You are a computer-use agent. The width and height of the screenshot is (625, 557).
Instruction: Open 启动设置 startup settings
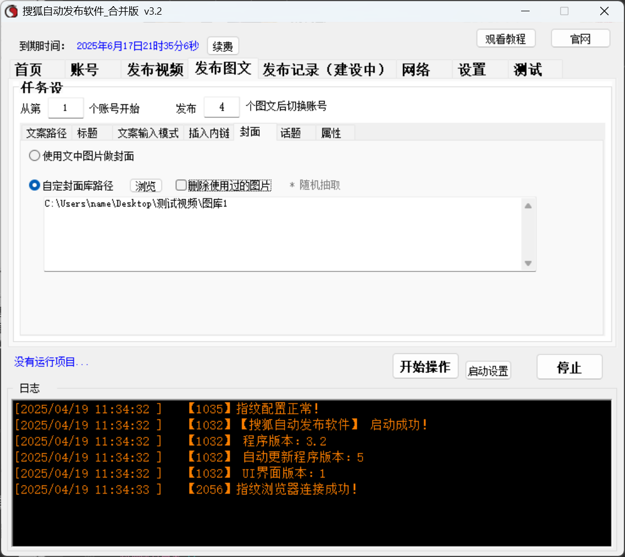coord(488,371)
